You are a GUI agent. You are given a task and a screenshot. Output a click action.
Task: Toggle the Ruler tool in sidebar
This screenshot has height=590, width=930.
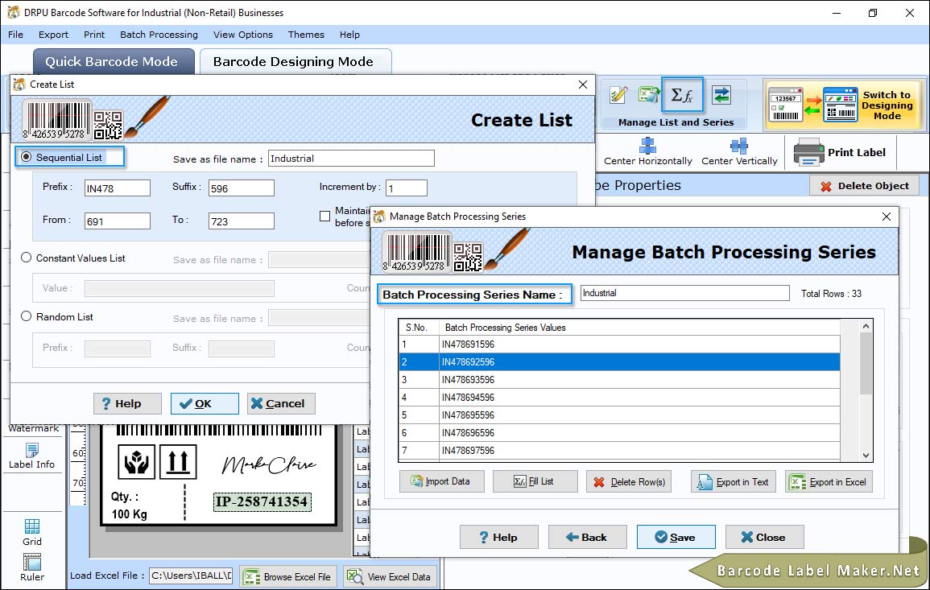(32, 567)
